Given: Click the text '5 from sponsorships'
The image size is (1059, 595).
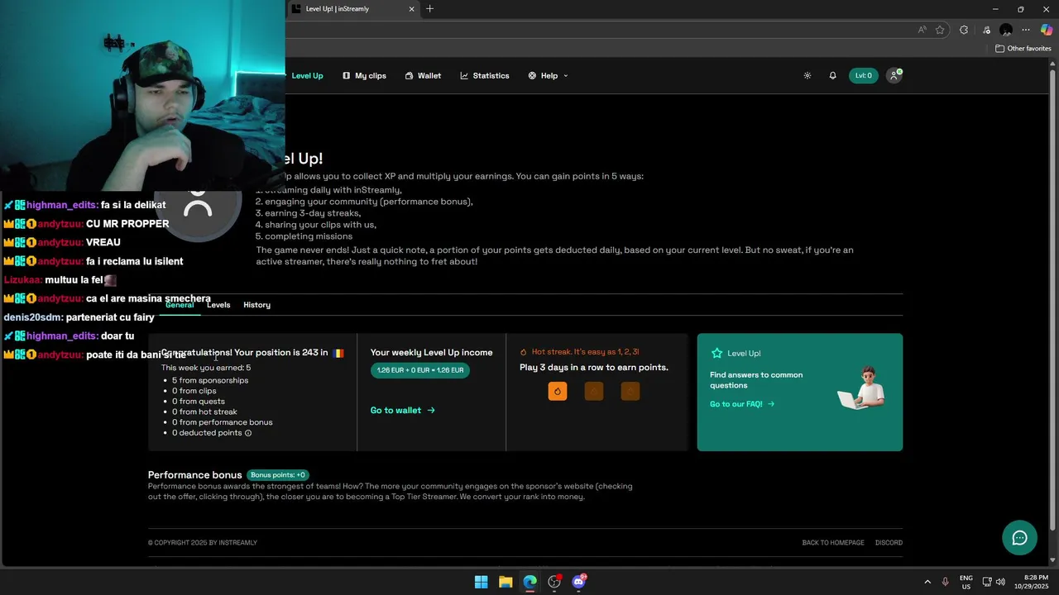Looking at the screenshot, I should (210, 380).
